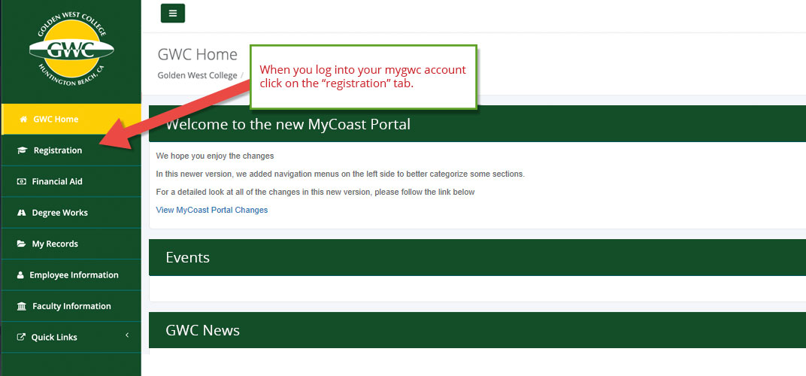The image size is (806, 376).
Task: Click the bank building icon beside Faculty Information
Action: click(x=22, y=307)
